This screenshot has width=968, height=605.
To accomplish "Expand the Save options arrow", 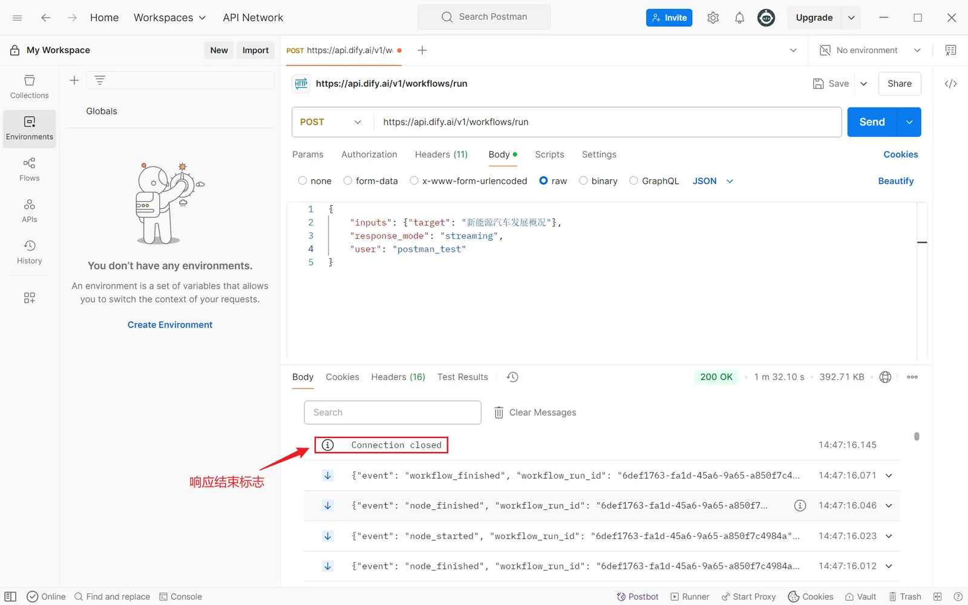I will [864, 83].
